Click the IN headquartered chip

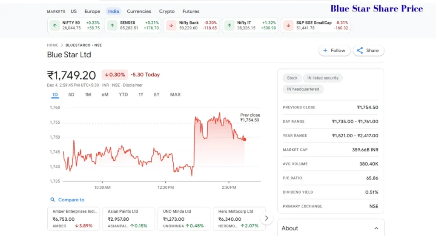tap(303, 89)
